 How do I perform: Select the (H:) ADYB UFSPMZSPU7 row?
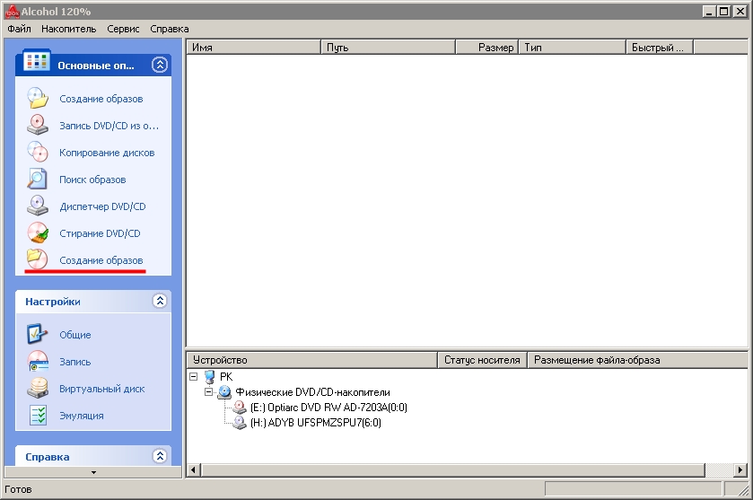316,423
